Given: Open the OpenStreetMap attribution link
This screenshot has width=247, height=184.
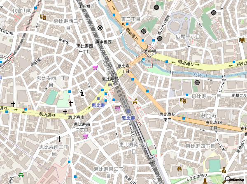Looking at the screenshot, I should tap(238, 180).
